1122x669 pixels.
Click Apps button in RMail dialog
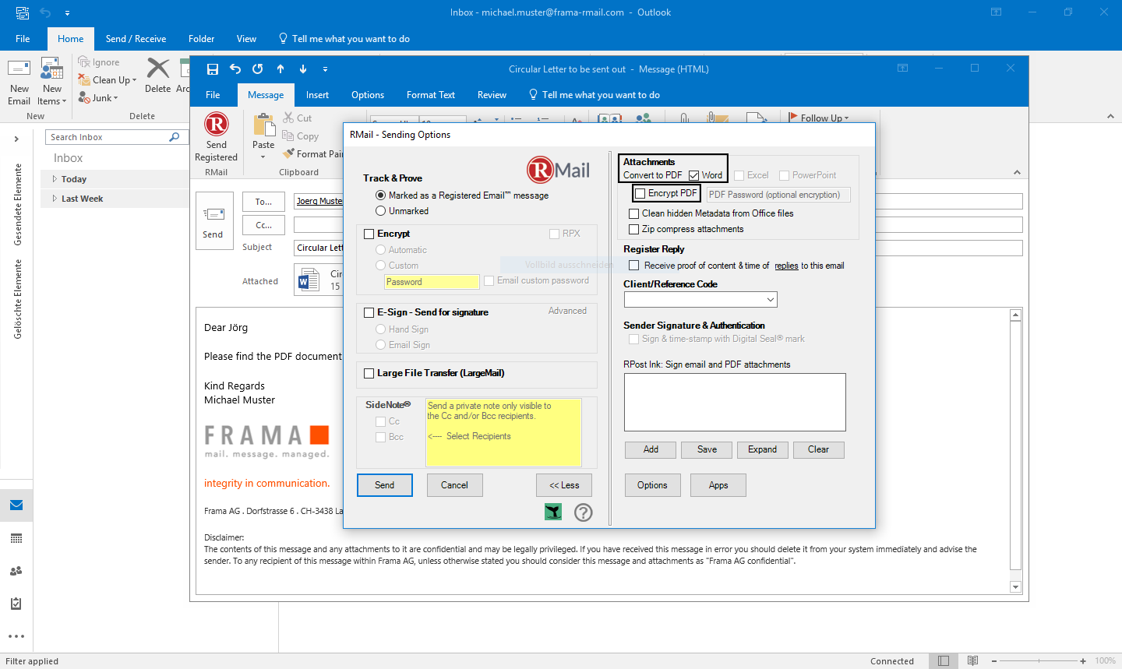pos(718,485)
